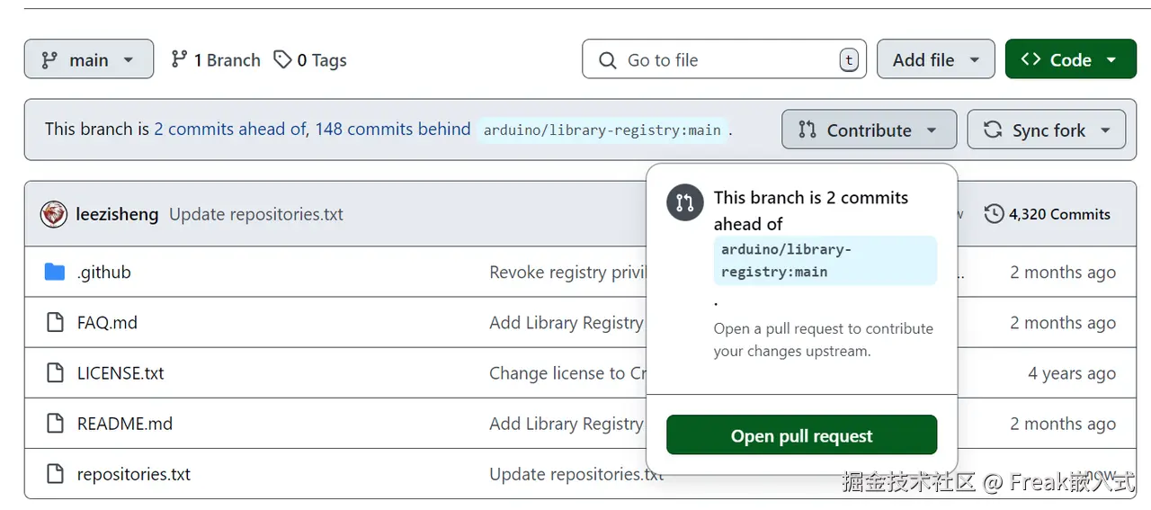Click the git branch icon beside main
1151x510 pixels.
[49, 60]
